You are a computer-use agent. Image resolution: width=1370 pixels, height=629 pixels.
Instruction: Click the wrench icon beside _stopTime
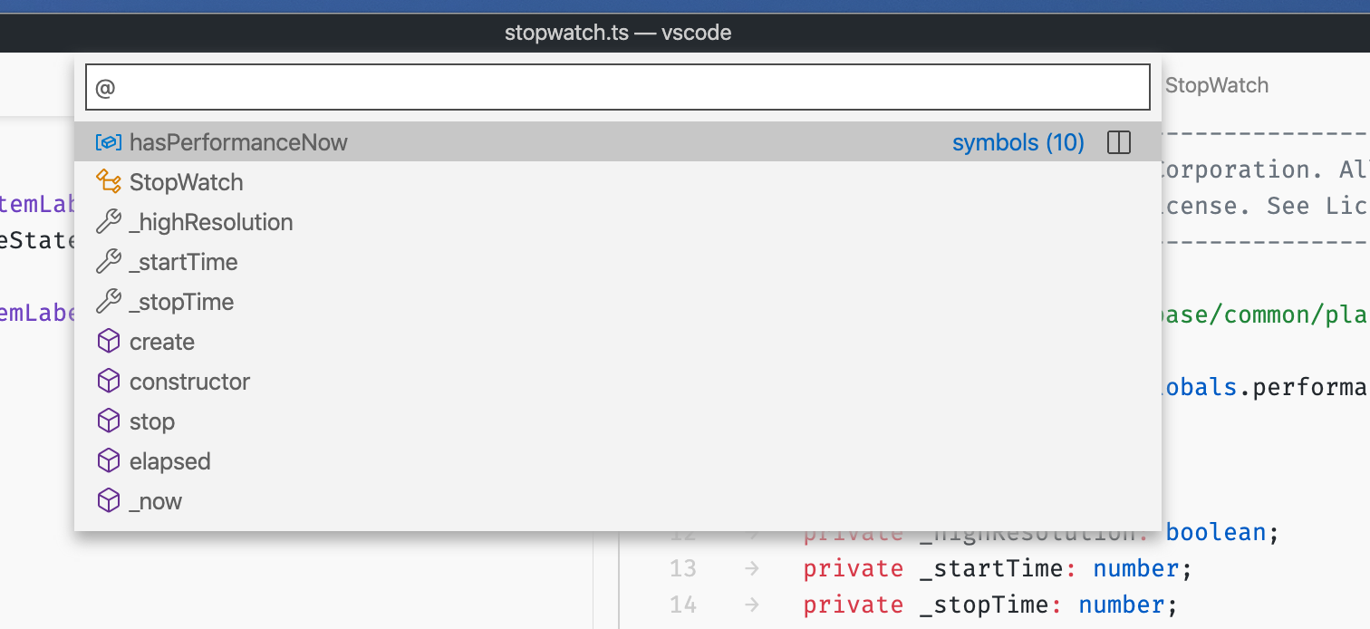tap(109, 301)
